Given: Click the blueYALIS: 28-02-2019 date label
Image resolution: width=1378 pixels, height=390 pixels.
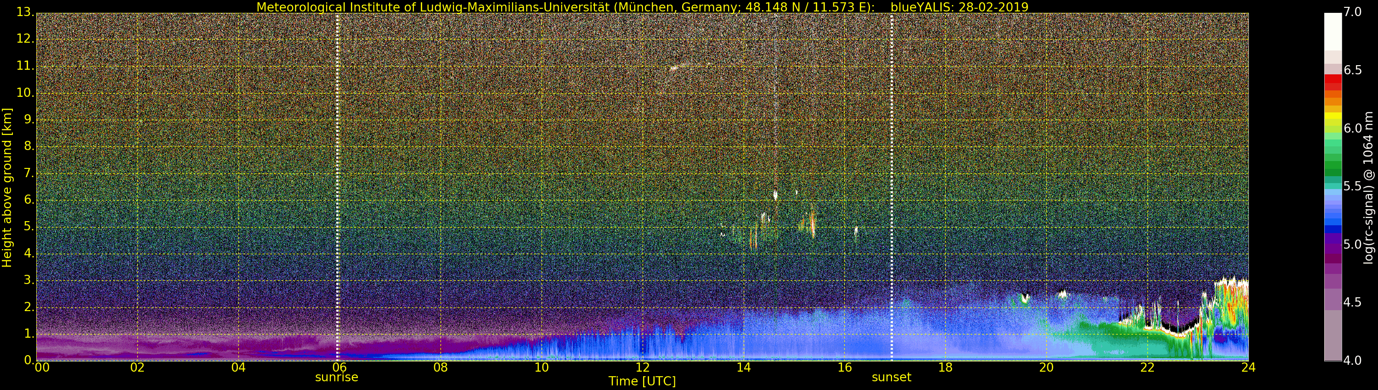Looking at the screenshot, I should (x=959, y=7).
